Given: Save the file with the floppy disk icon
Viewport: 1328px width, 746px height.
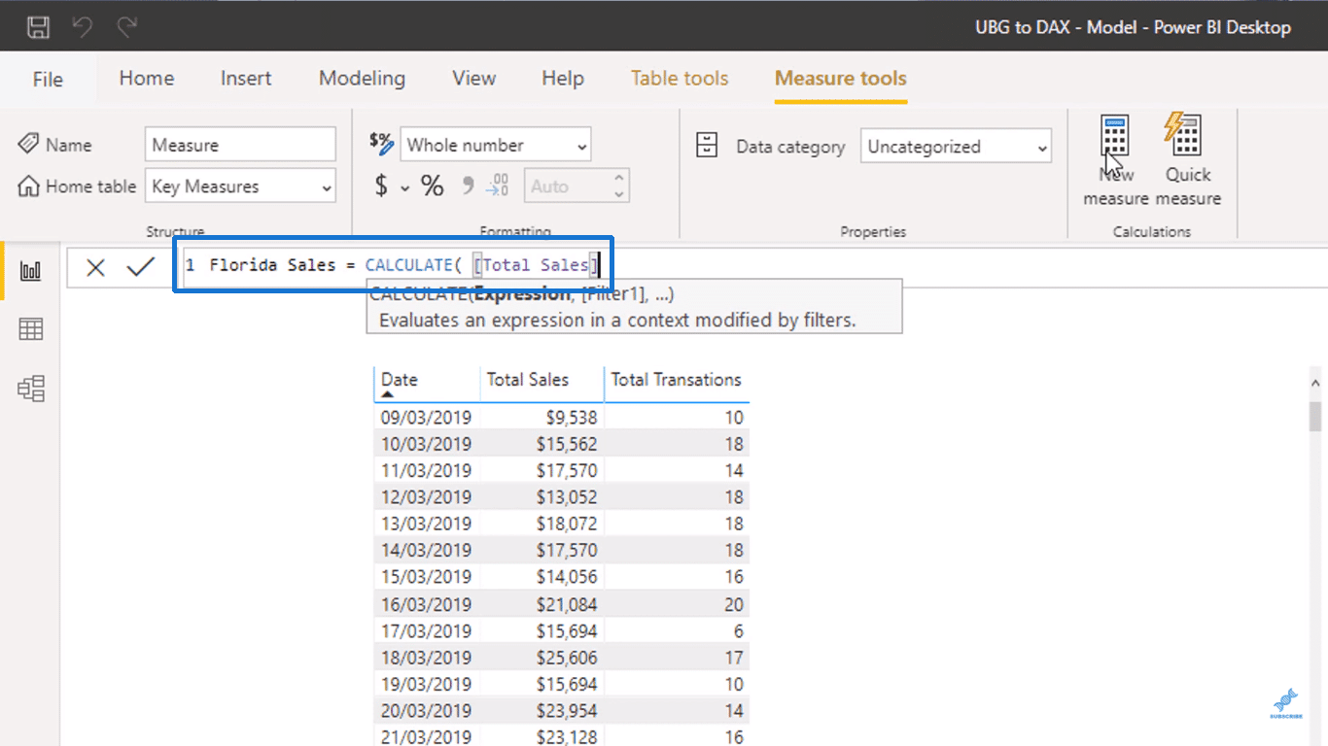Looking at the screenshot, I should 38,26.
